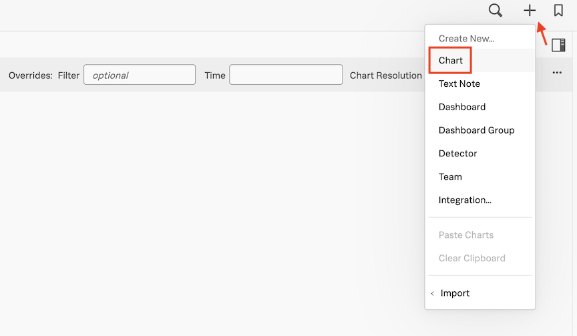Click Clear Clipboard in the menu
Image resolution: width=577 pixels, height=336 pixels.
click(x=471, y=259)
